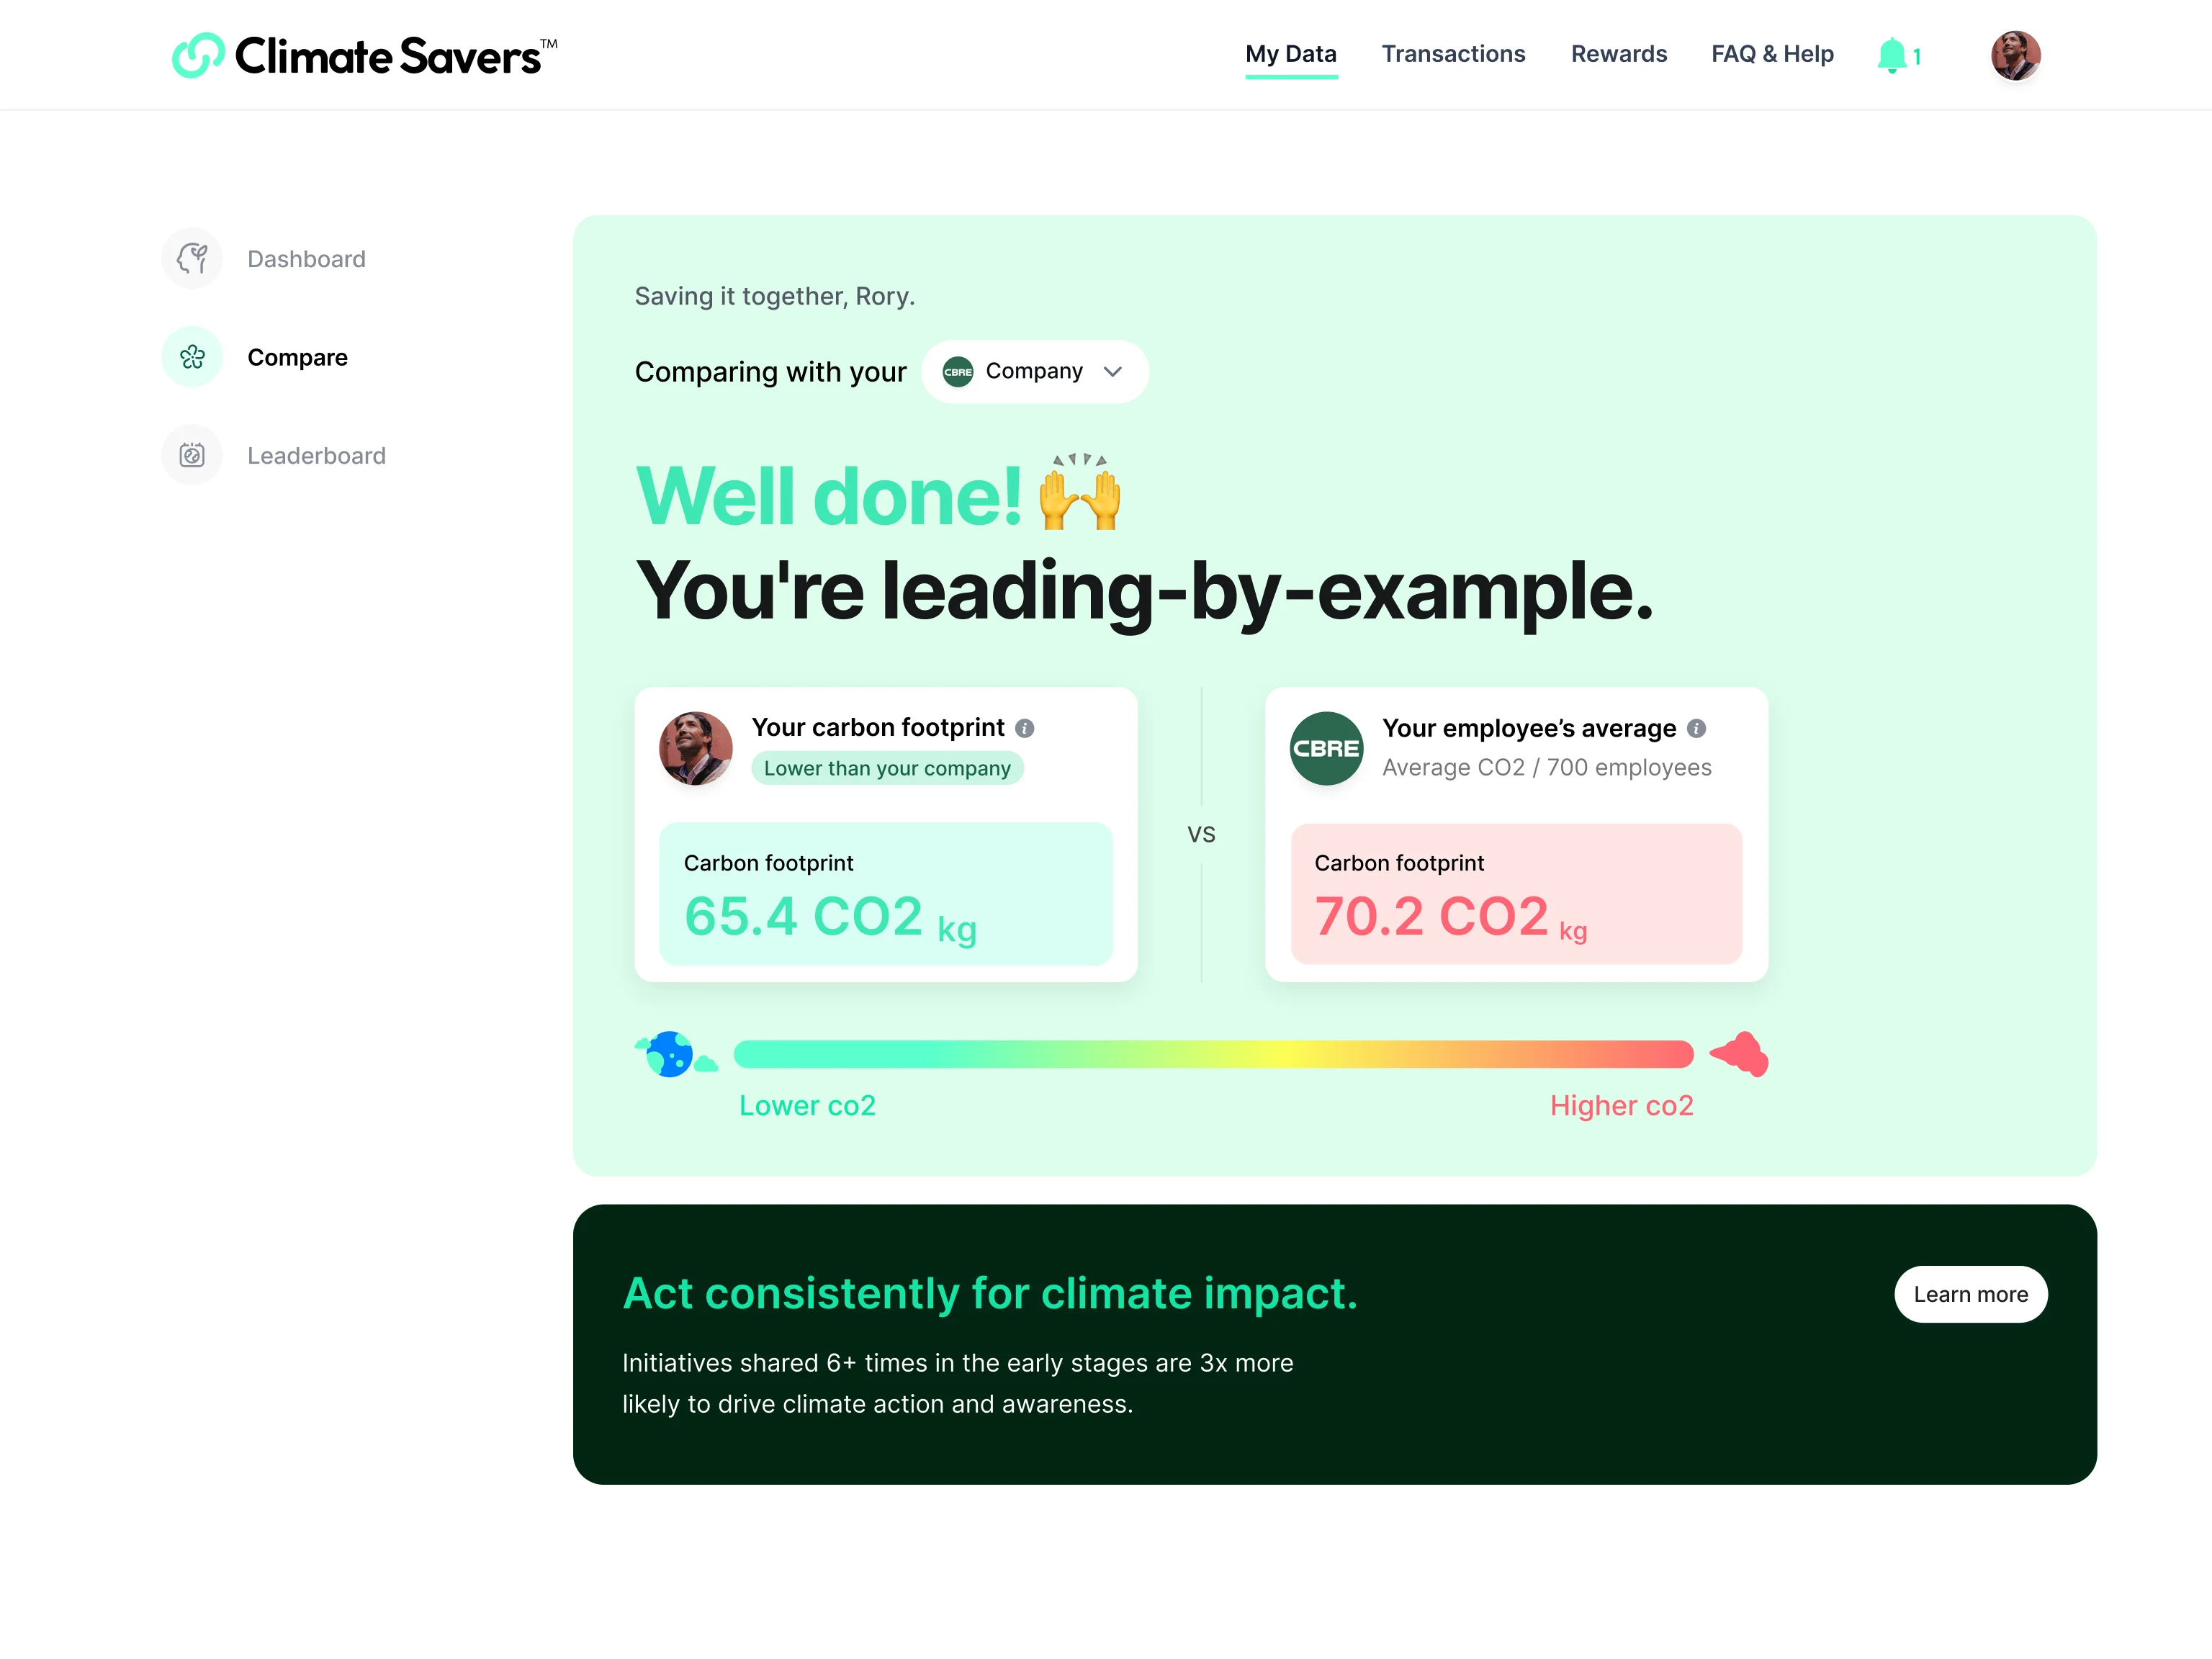Select Leaderboard label in sidebar
The image size is (2212, 1659).
click(x=316, y=456)
